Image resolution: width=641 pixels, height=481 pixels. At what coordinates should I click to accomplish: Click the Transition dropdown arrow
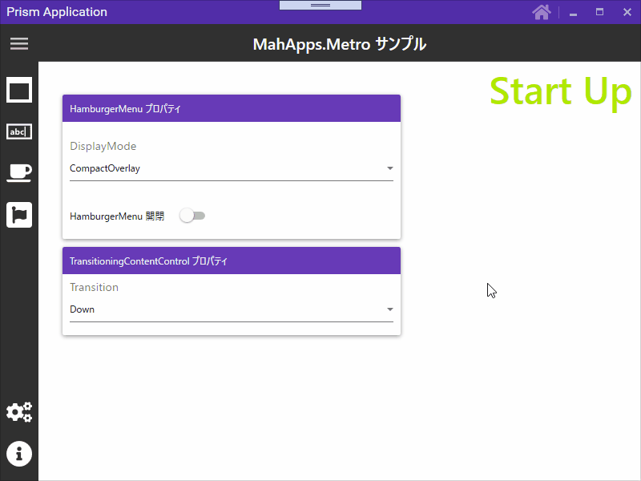point(390,309)
